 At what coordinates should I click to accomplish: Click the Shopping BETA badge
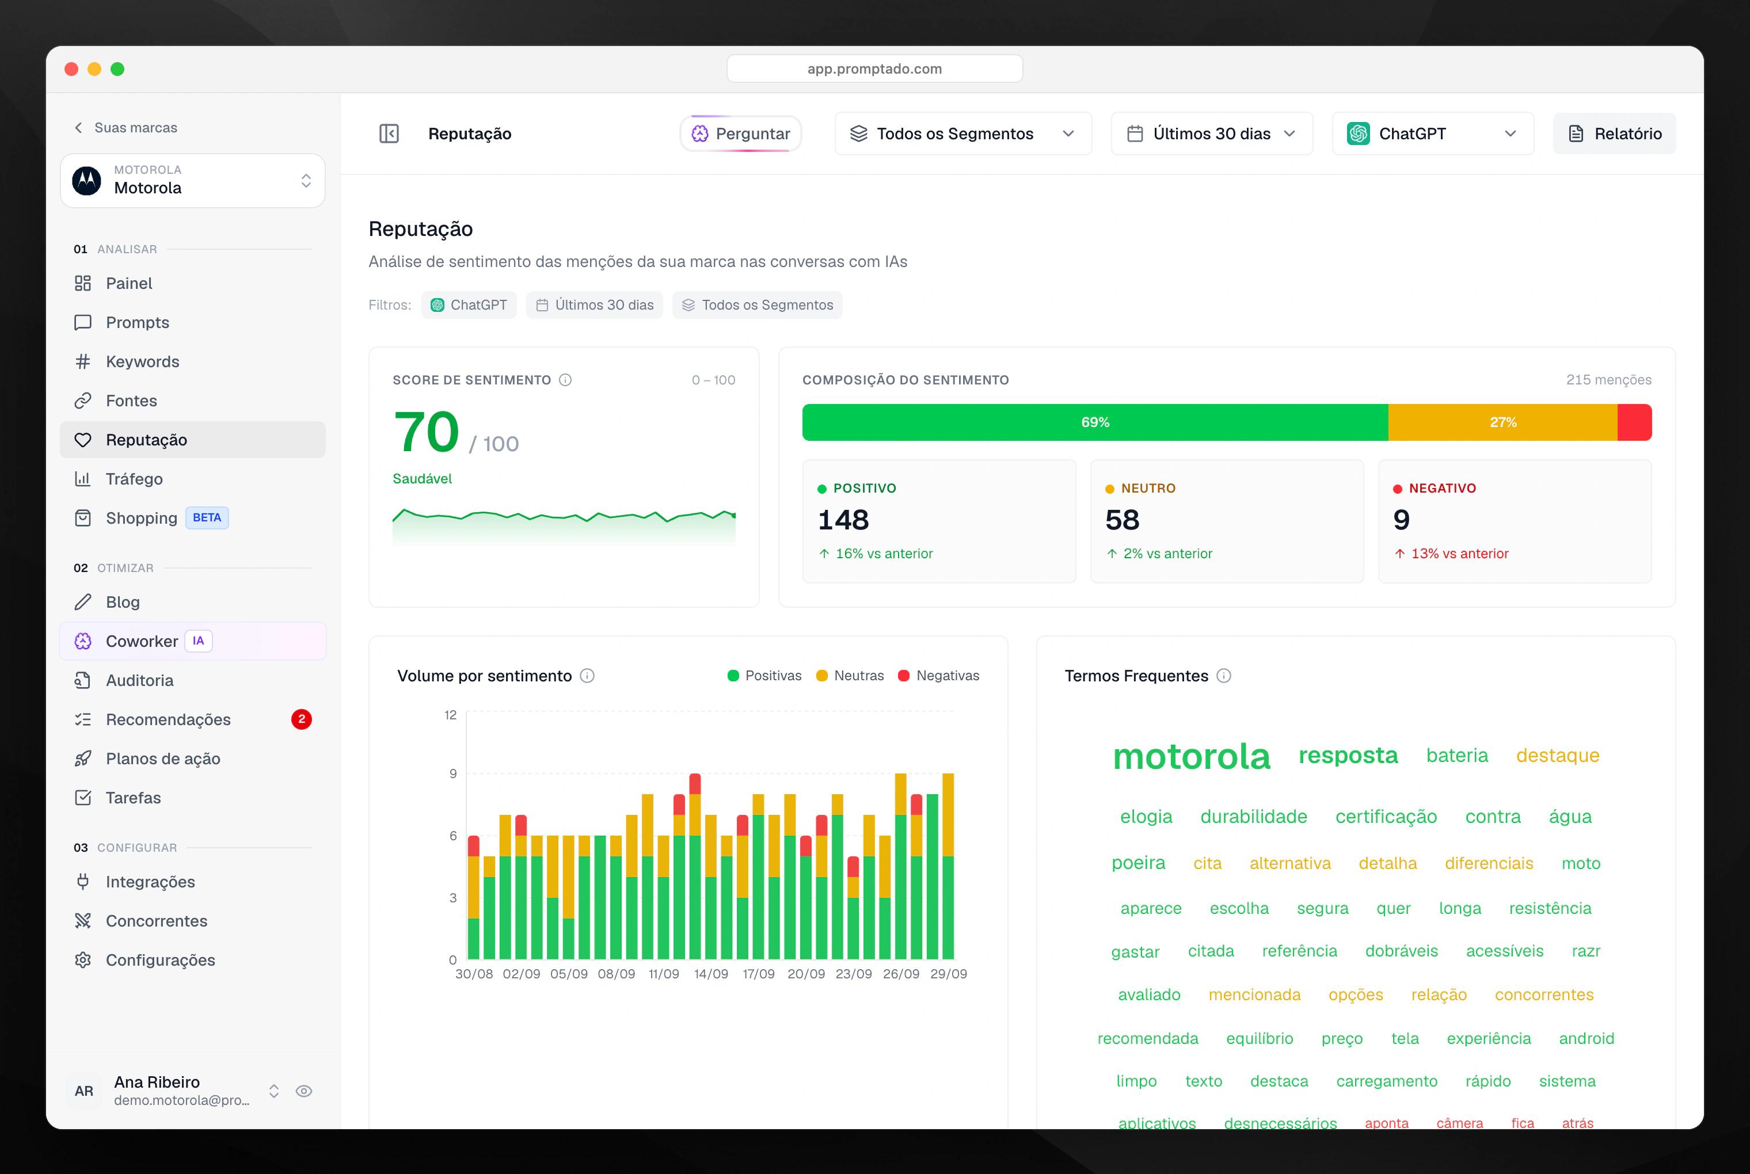207,518
